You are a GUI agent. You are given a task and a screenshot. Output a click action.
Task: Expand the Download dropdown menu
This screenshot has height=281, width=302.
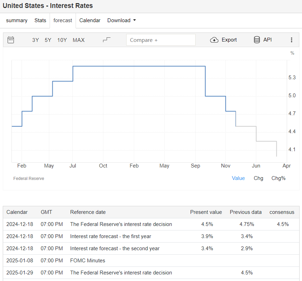tap(121, 20)
